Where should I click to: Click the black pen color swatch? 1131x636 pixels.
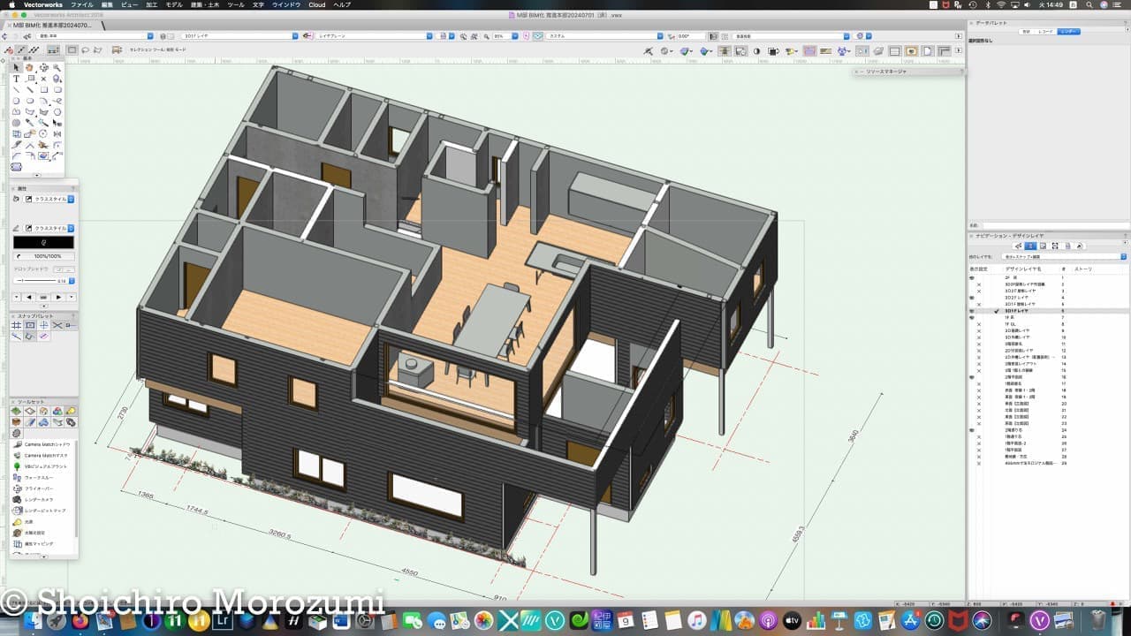tap(43, 242)
